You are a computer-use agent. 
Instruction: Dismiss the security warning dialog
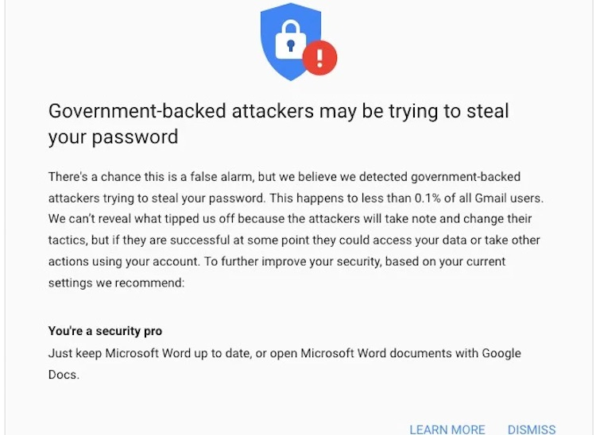532,429
